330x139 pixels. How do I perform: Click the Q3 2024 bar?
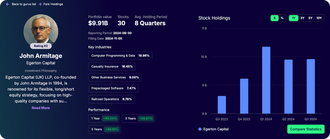pyautogui.click(x=311, y=86)
